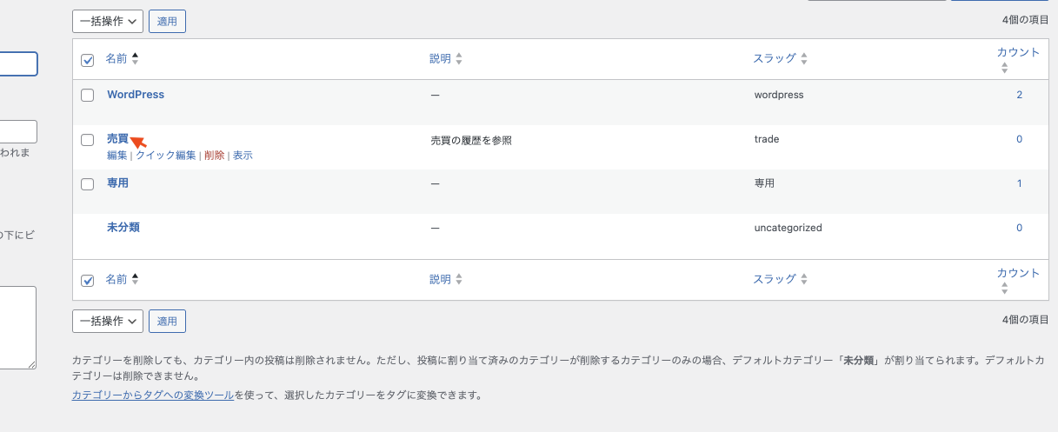1058x432 pixels.
Task: Click the large text area on the left
Action: pyautogui.click(x=17, y=328)
